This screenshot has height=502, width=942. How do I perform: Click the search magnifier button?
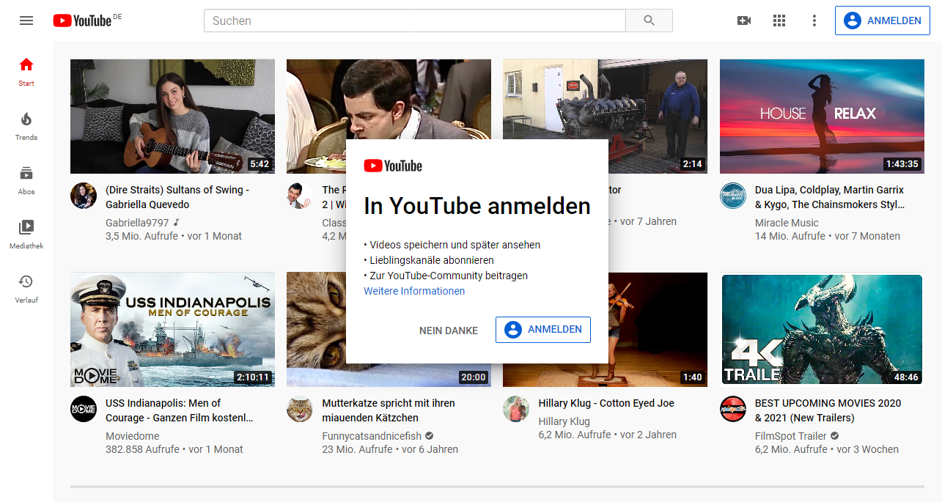point(649,21)
